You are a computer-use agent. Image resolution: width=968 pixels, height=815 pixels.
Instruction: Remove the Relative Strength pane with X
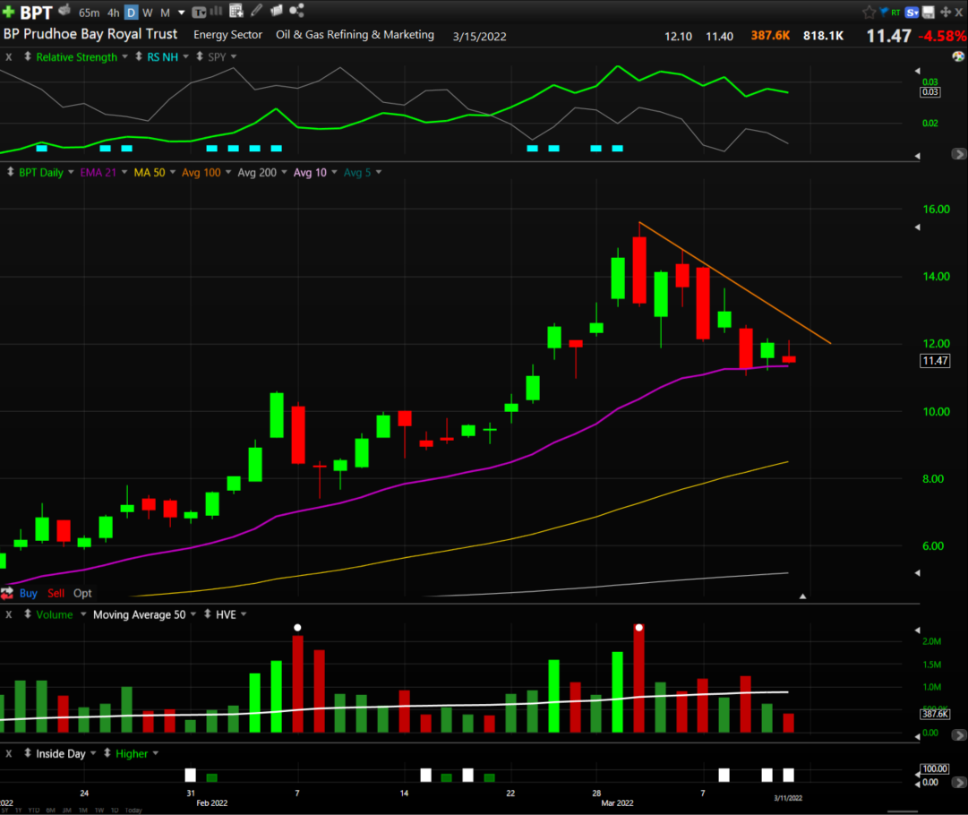[x=9, y=56]
